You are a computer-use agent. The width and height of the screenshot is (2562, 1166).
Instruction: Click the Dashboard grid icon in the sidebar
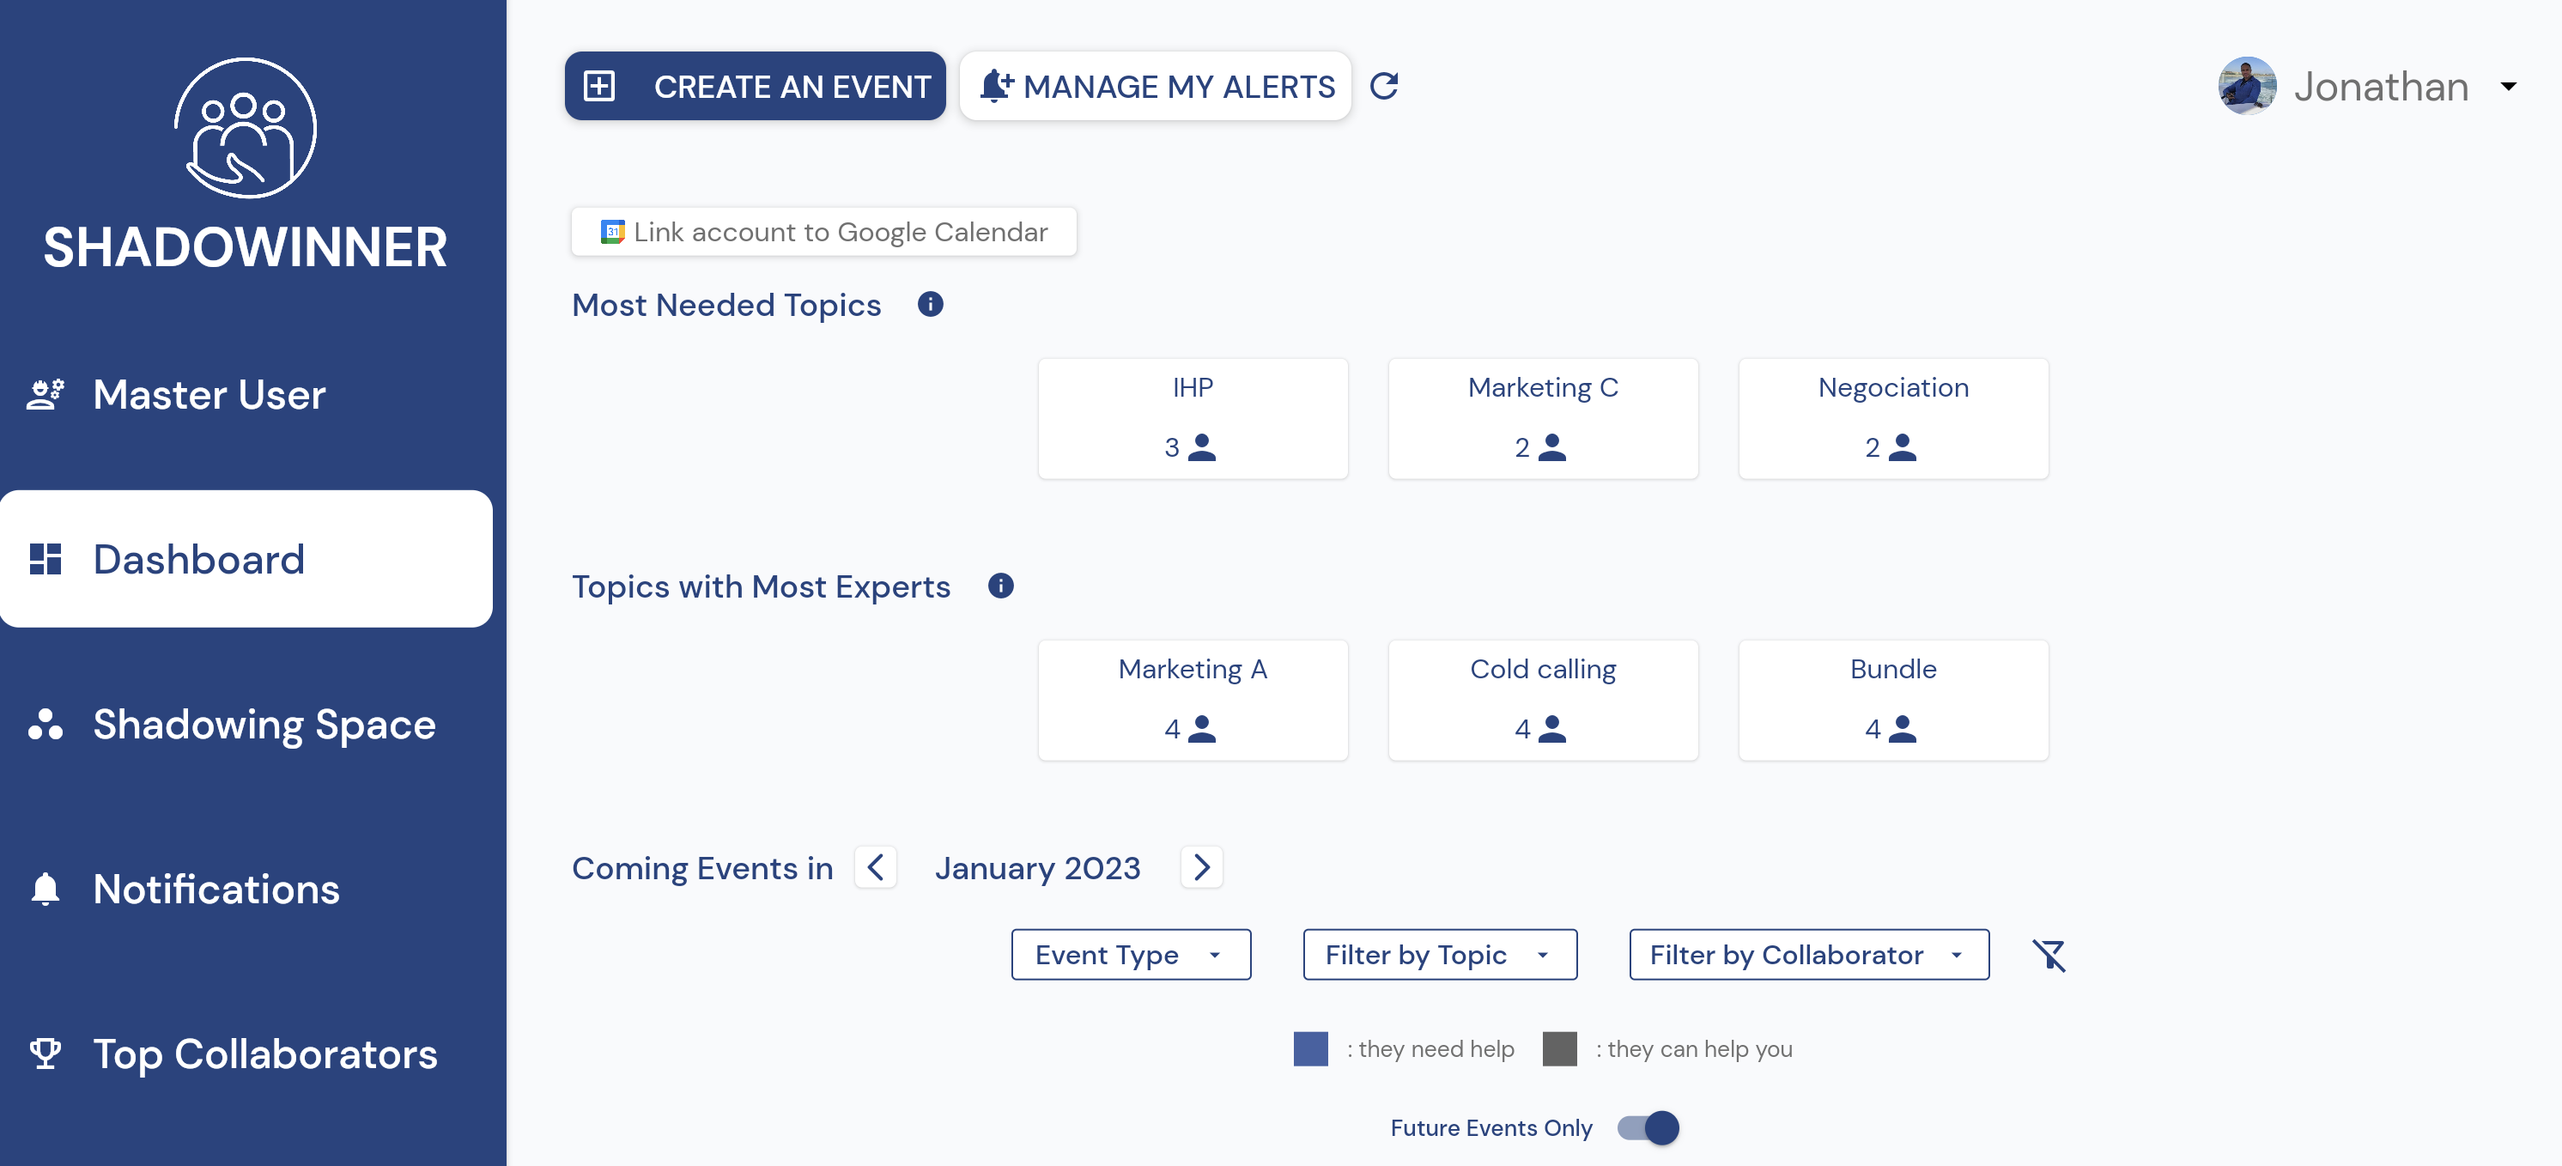46,559
